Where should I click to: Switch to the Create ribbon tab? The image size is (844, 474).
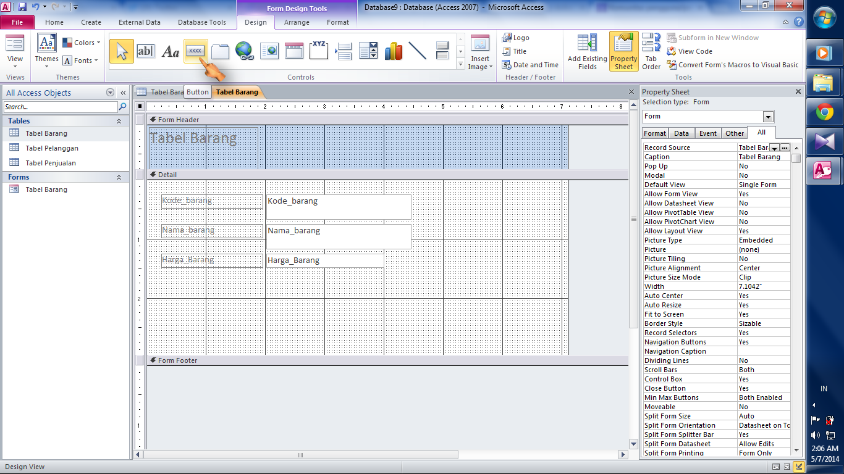91,22
